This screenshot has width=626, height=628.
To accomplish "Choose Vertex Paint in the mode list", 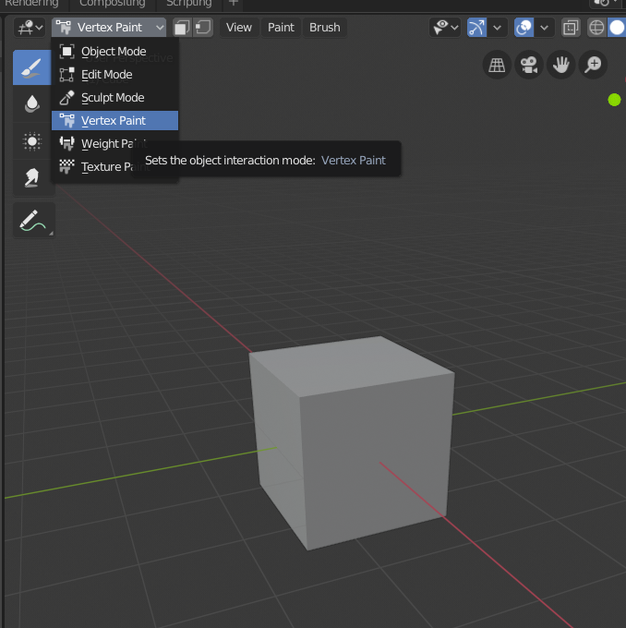I will (114, 121).
